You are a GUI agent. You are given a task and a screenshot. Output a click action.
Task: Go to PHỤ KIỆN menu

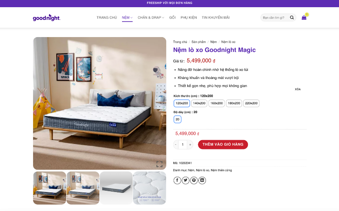(x=189, y=17)
